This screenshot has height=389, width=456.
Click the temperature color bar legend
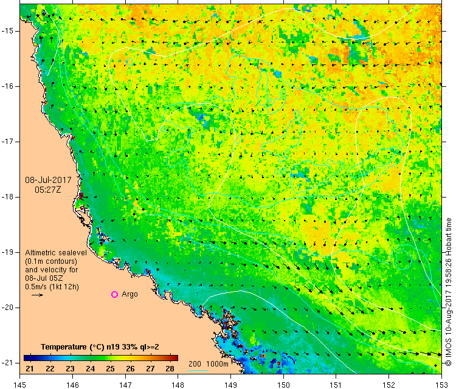100,358
